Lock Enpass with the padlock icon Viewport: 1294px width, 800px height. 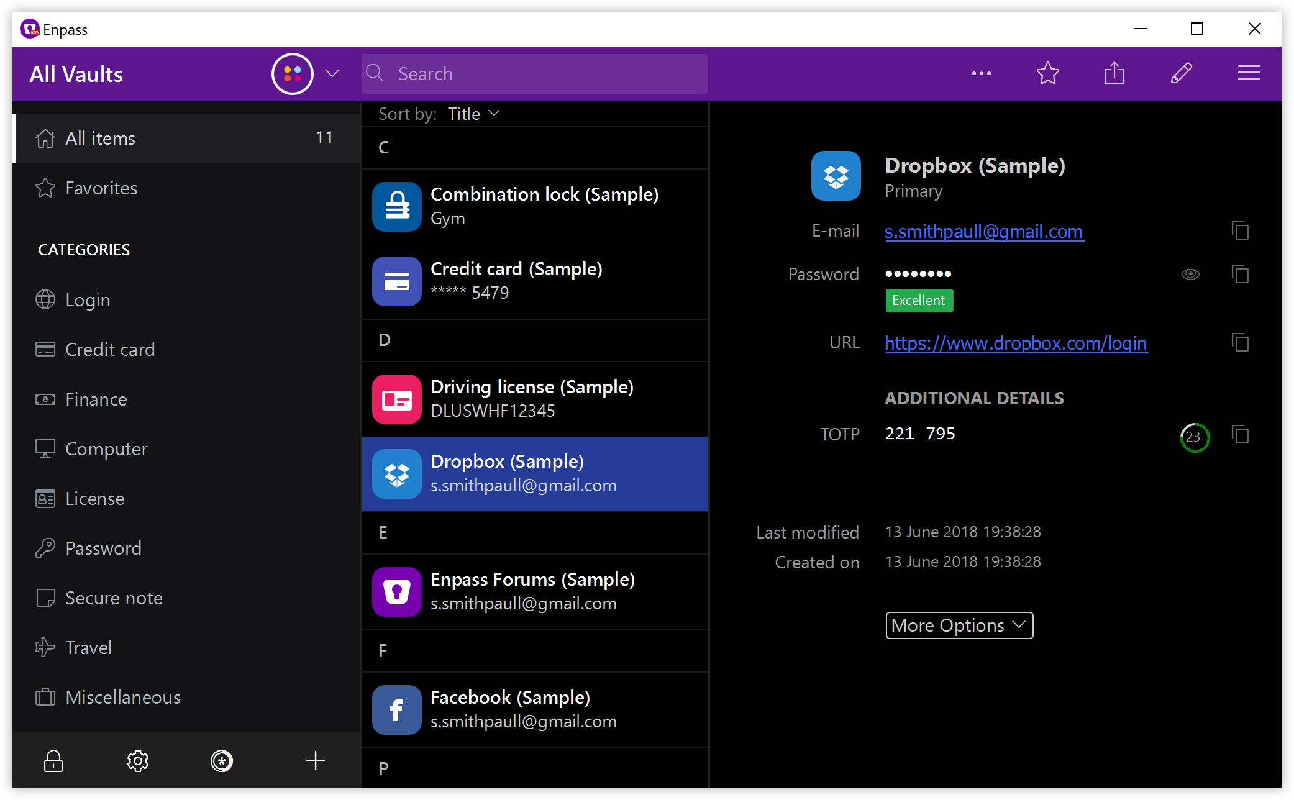[x=53, y=761]
